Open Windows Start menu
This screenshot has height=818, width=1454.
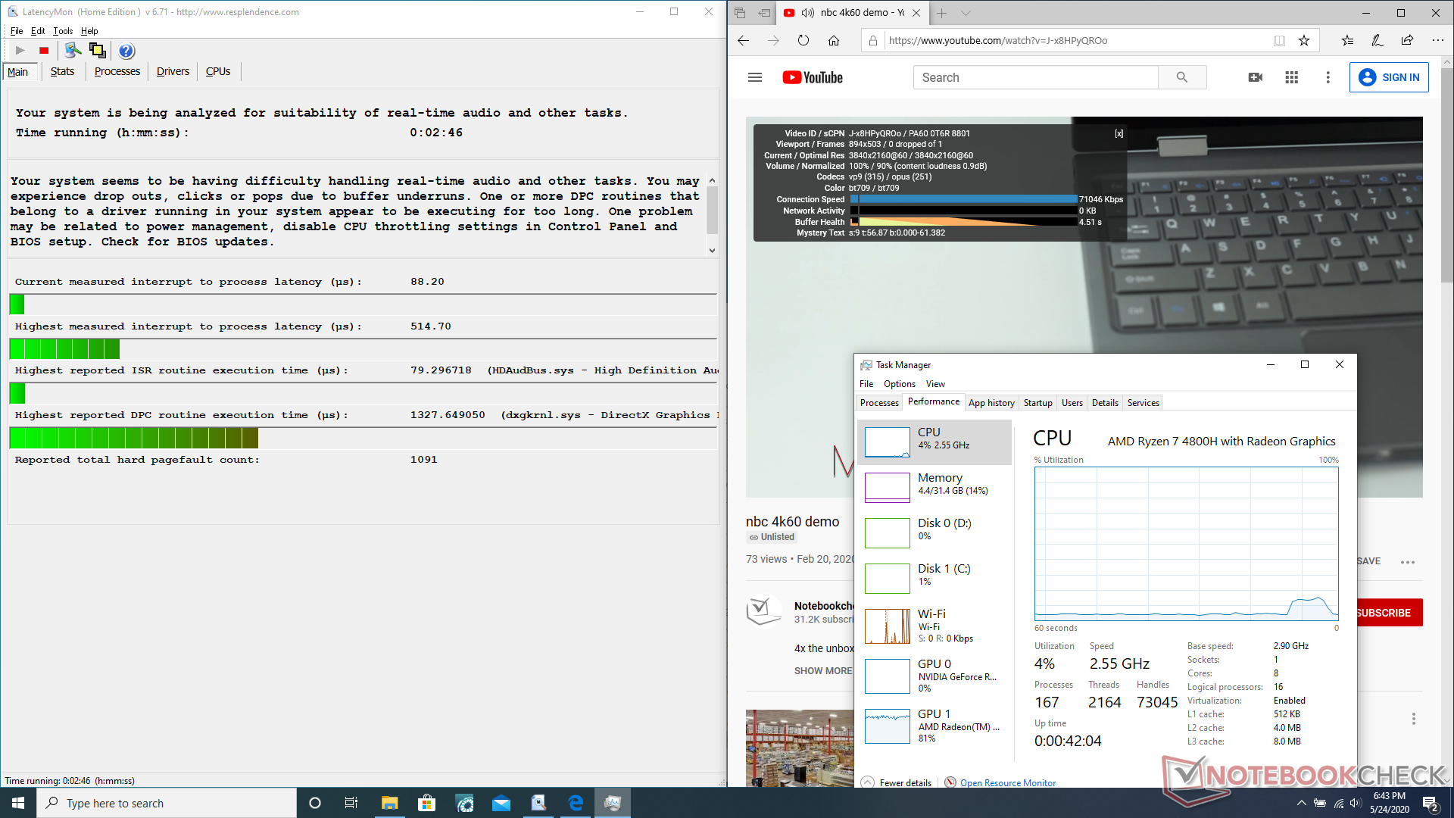18,803
